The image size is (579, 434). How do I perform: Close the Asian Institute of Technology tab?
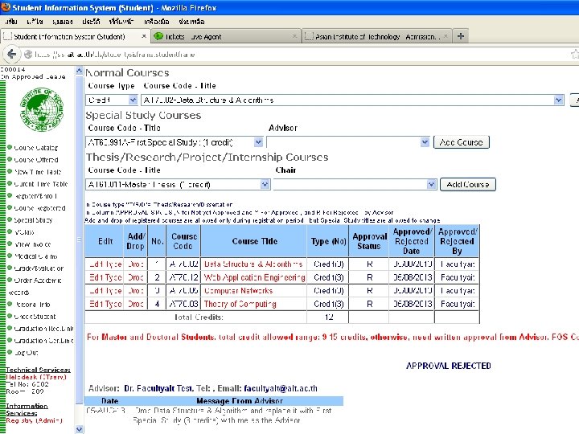pos(446,36)
